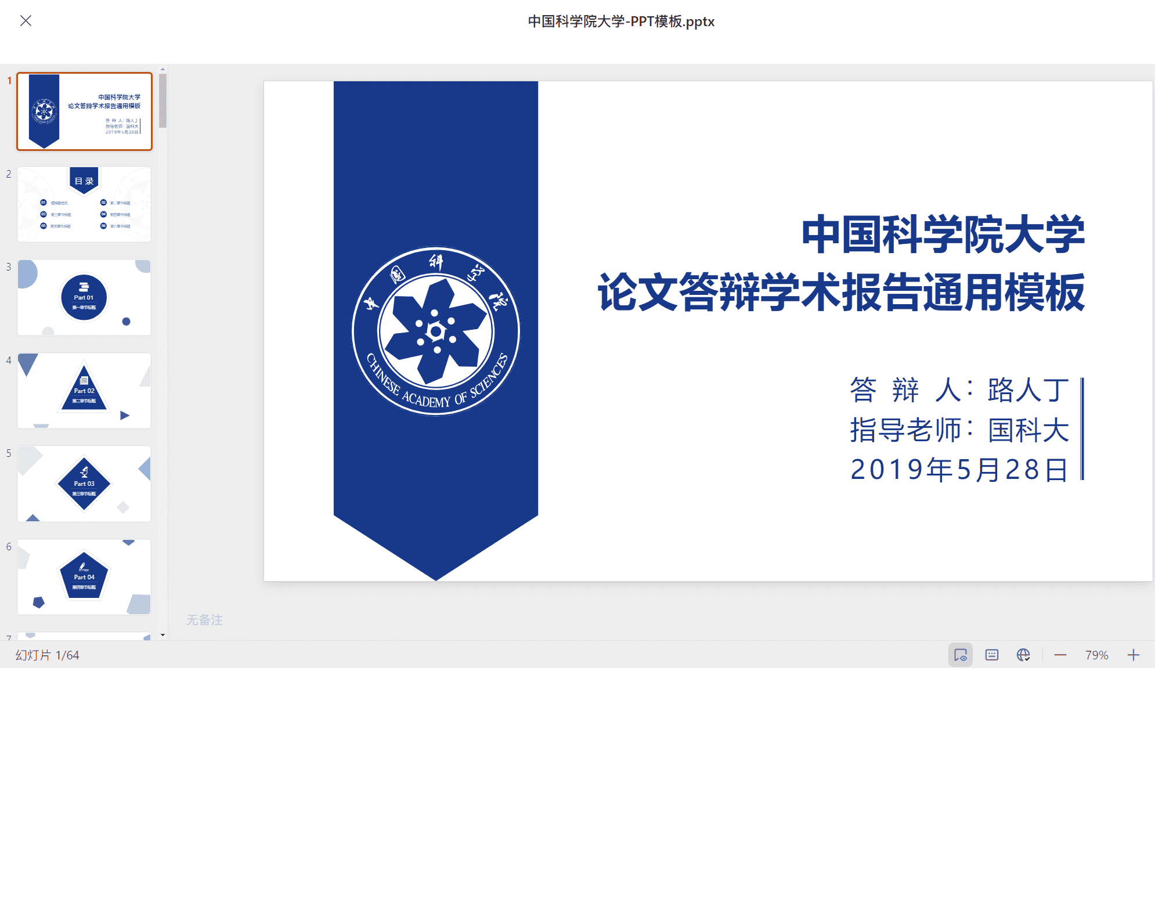Open slide 3 Part 01 thumbnail

pos(84,297)
